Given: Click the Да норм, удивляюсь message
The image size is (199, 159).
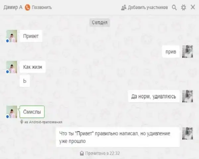Looking at the screenshot, I should pos(154,96).
